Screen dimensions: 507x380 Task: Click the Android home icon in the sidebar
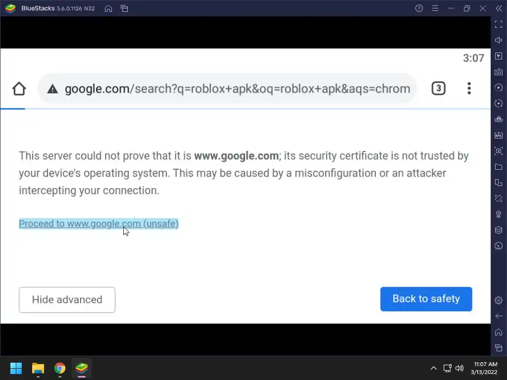coord(498,332)
